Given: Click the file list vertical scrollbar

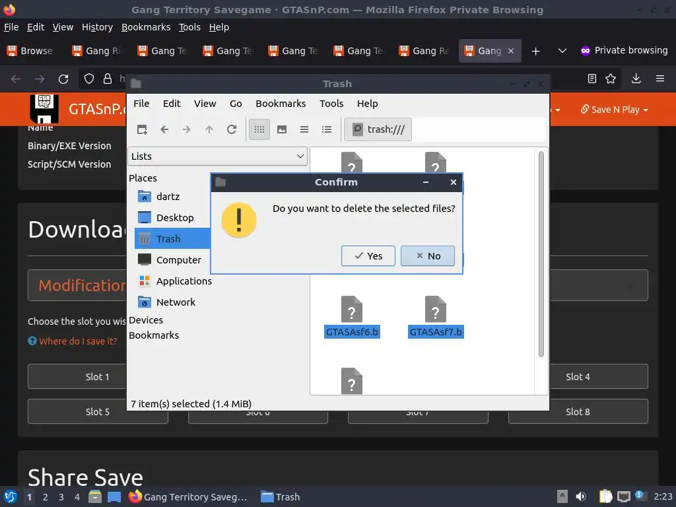Looking at the screenshot, I should click(541, 254).
